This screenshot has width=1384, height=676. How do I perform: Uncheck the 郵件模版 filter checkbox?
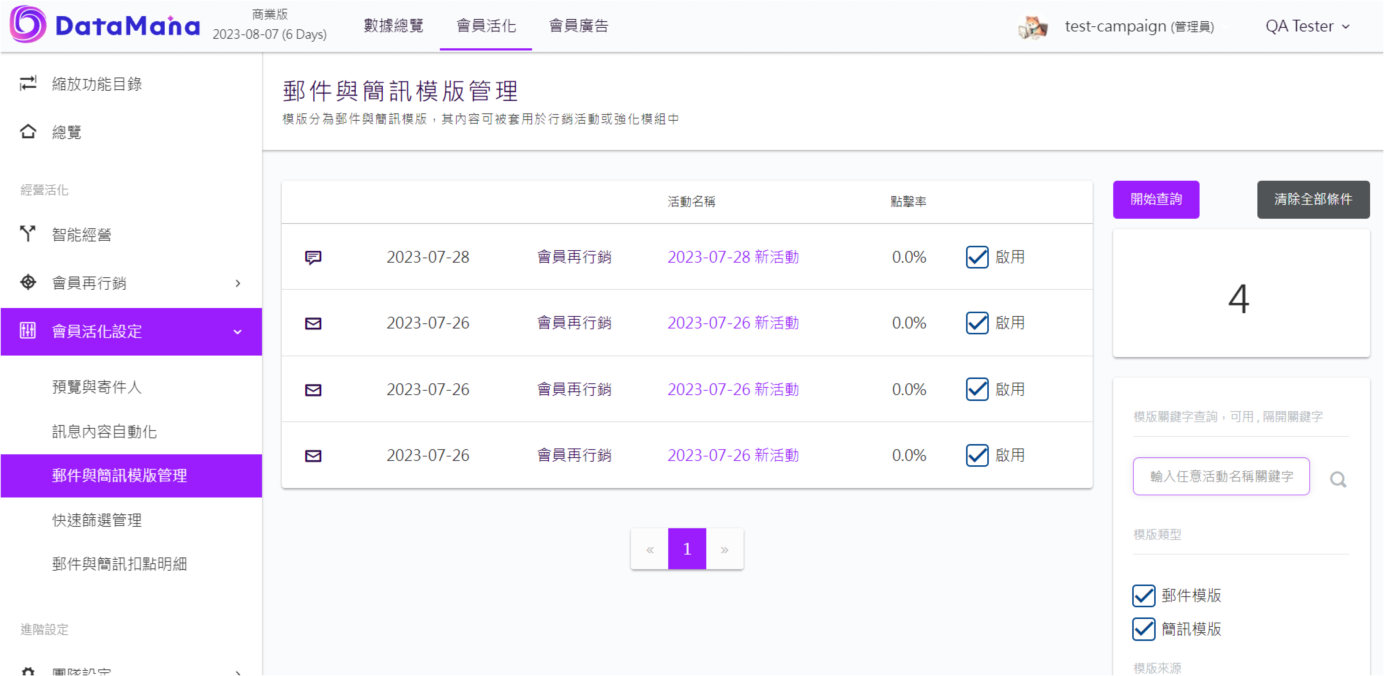click(x=1143, y=596)
